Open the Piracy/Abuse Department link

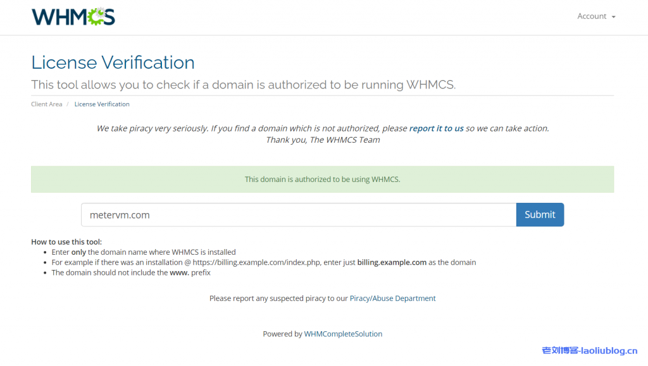pos(392,298)
